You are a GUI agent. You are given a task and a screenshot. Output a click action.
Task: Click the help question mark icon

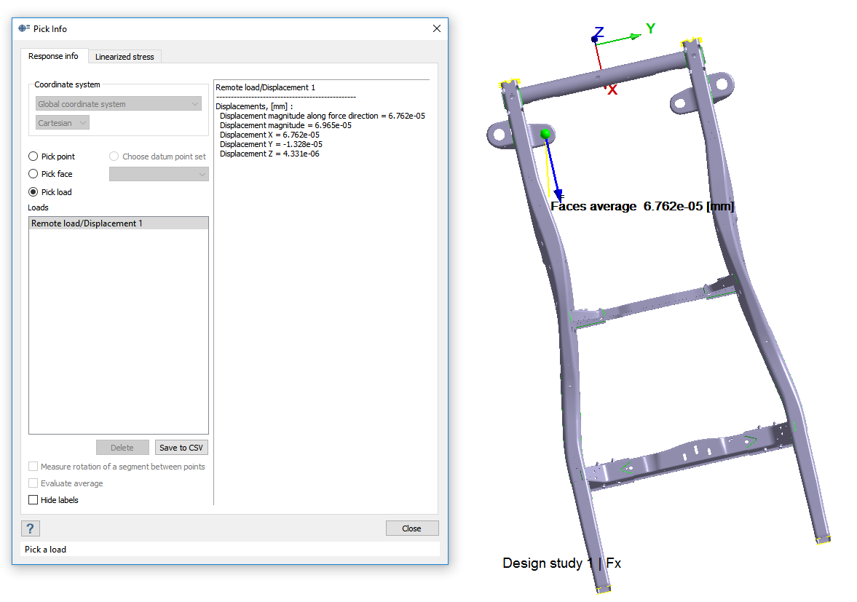(31, 528)
